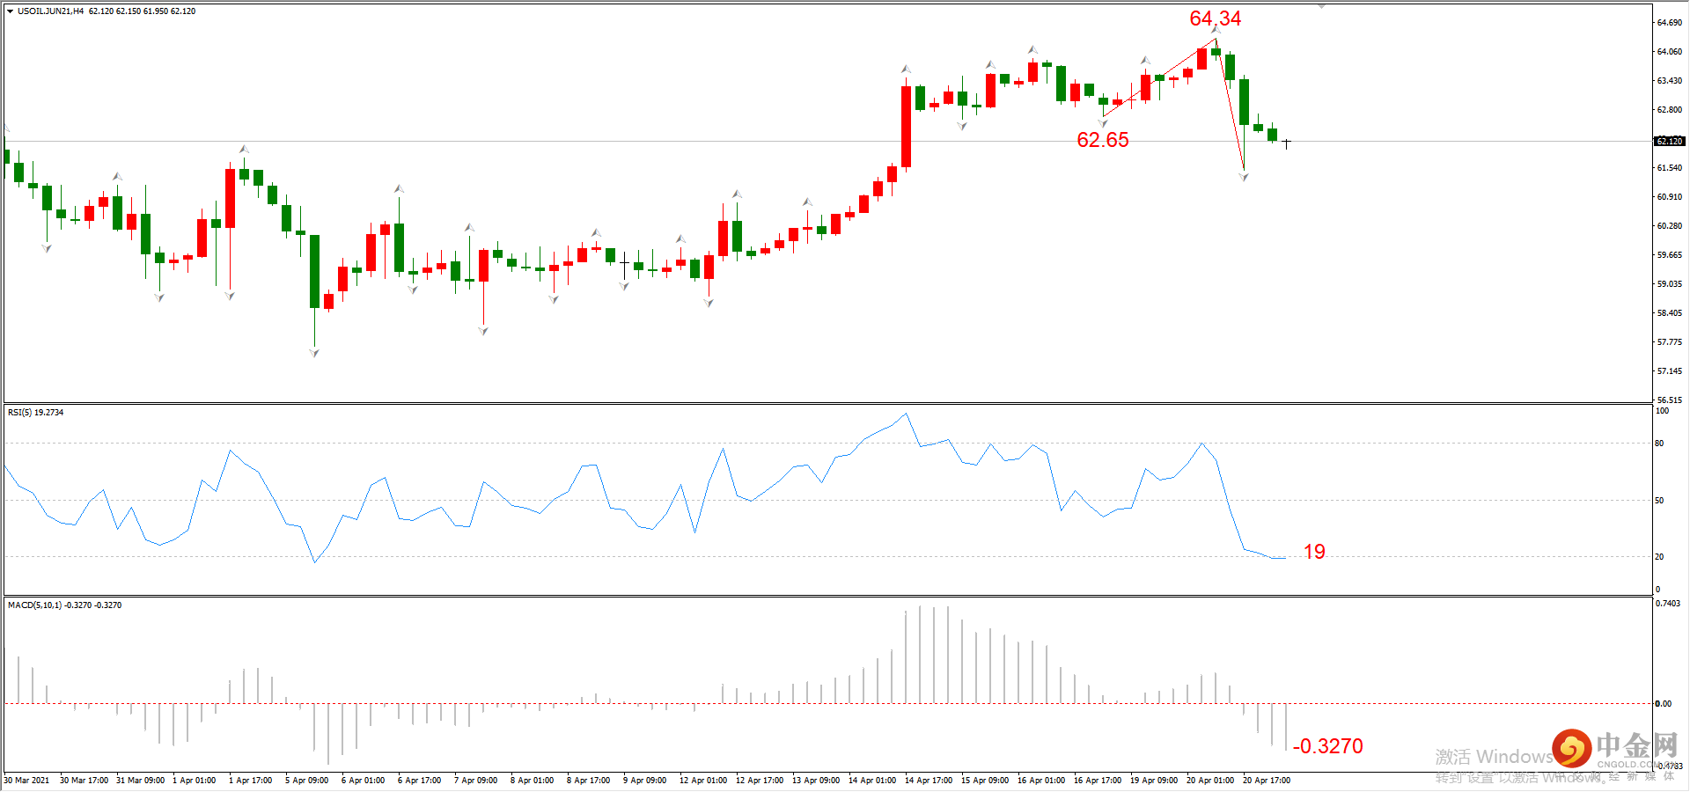Select the MACD(5,10,1) indicator label
1690x792 pixels.
[x=34, y=605]
